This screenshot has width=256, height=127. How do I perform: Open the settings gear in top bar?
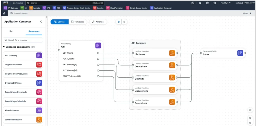click(215, 3)
